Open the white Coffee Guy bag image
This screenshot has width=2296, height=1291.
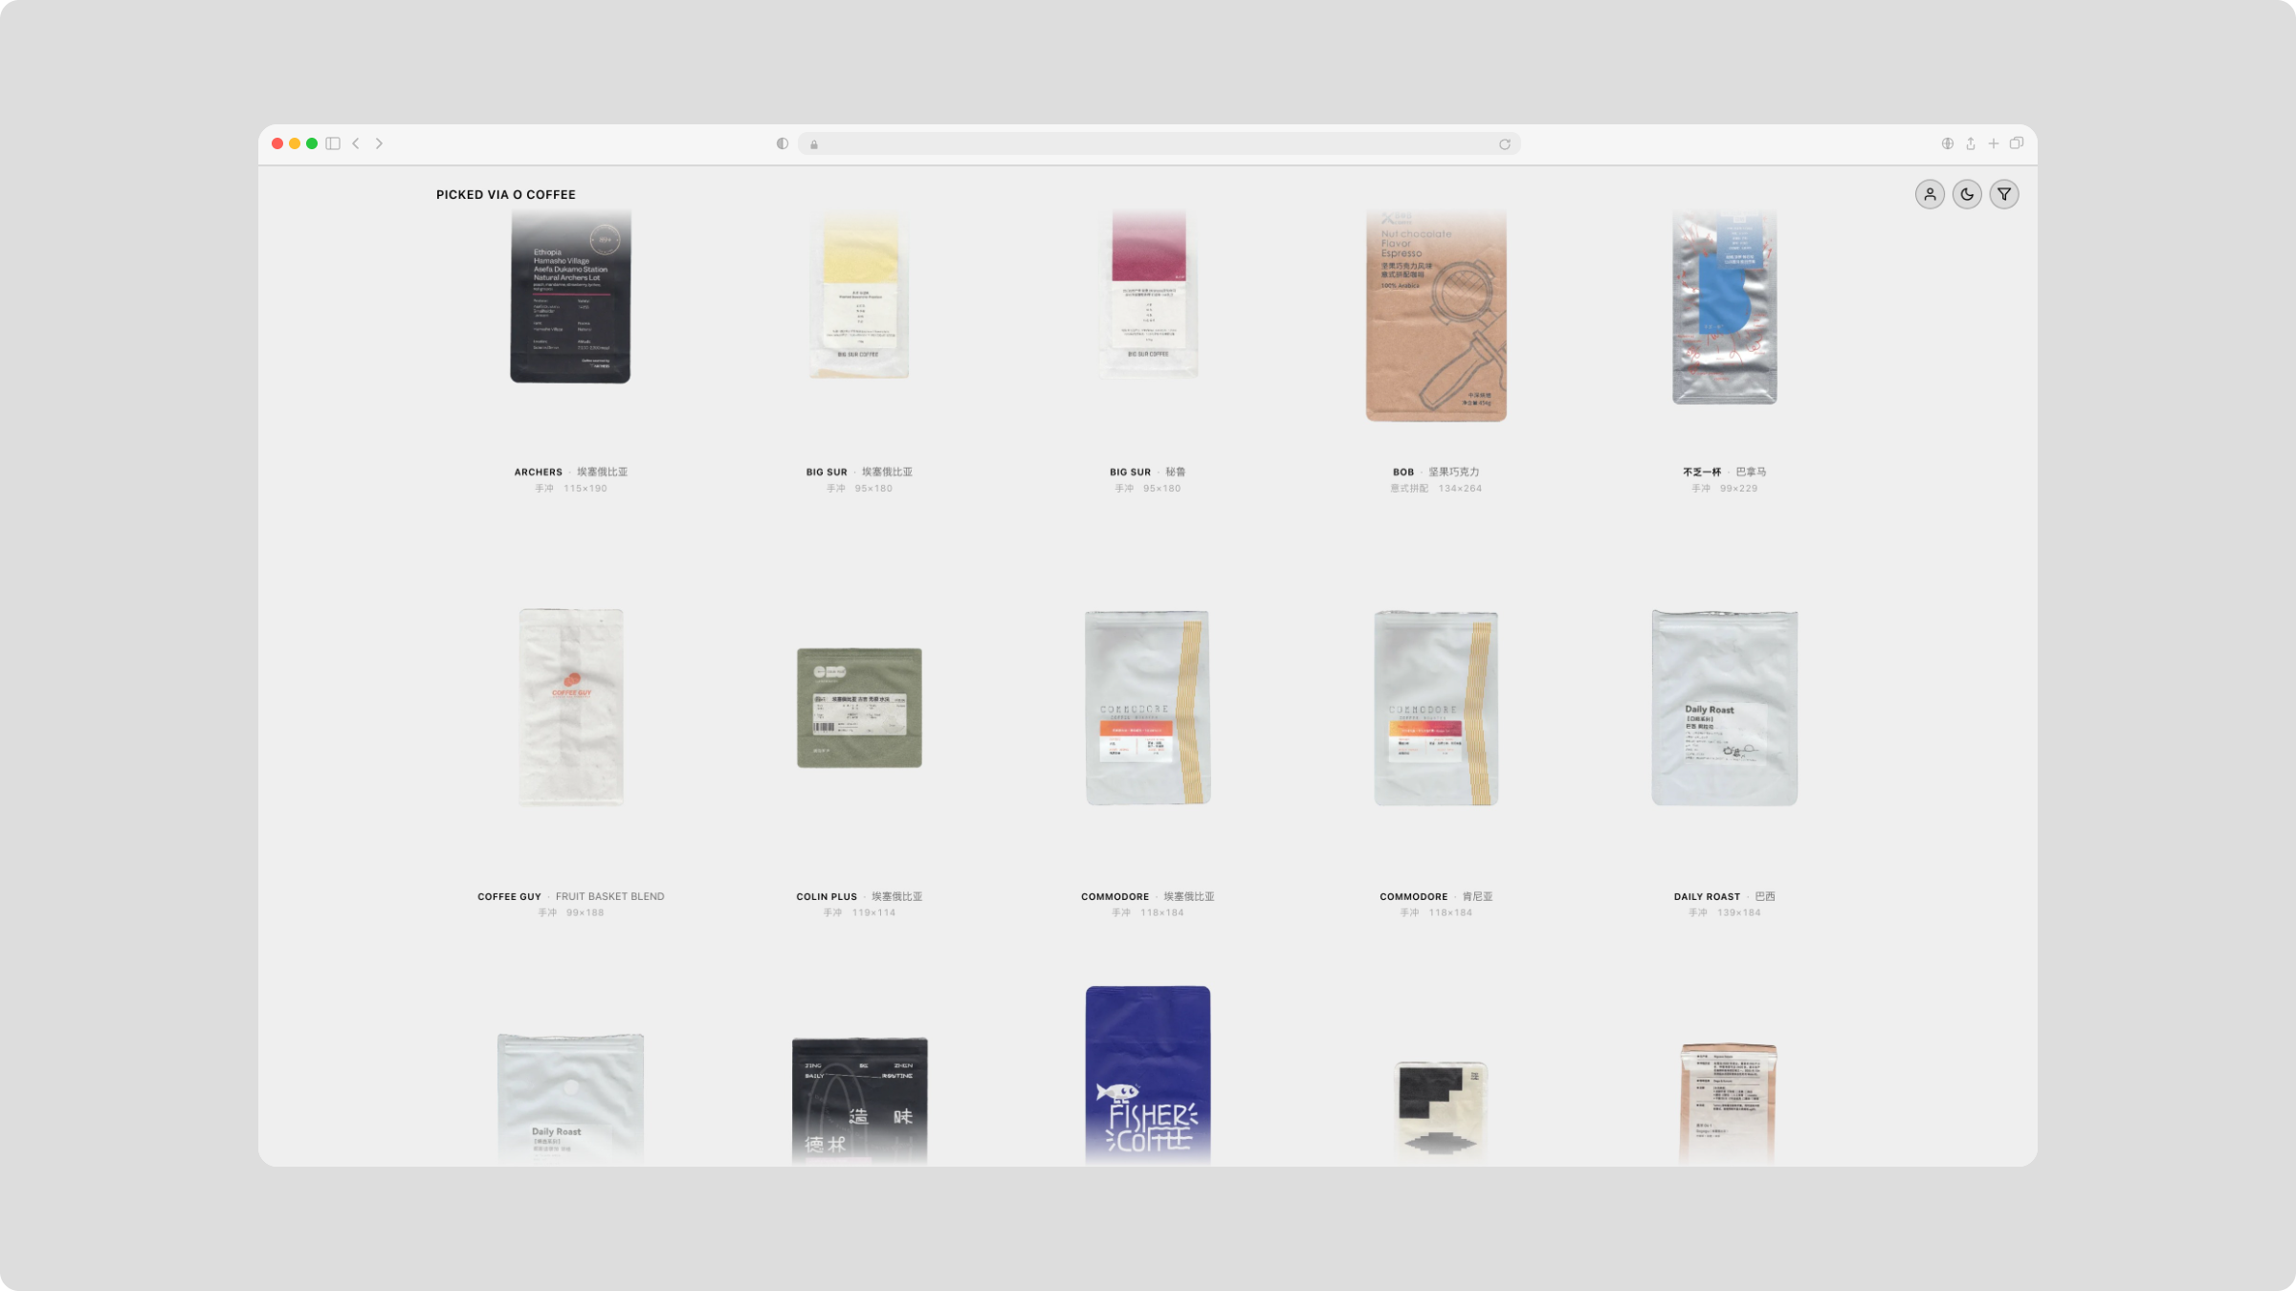pos(571,707)
